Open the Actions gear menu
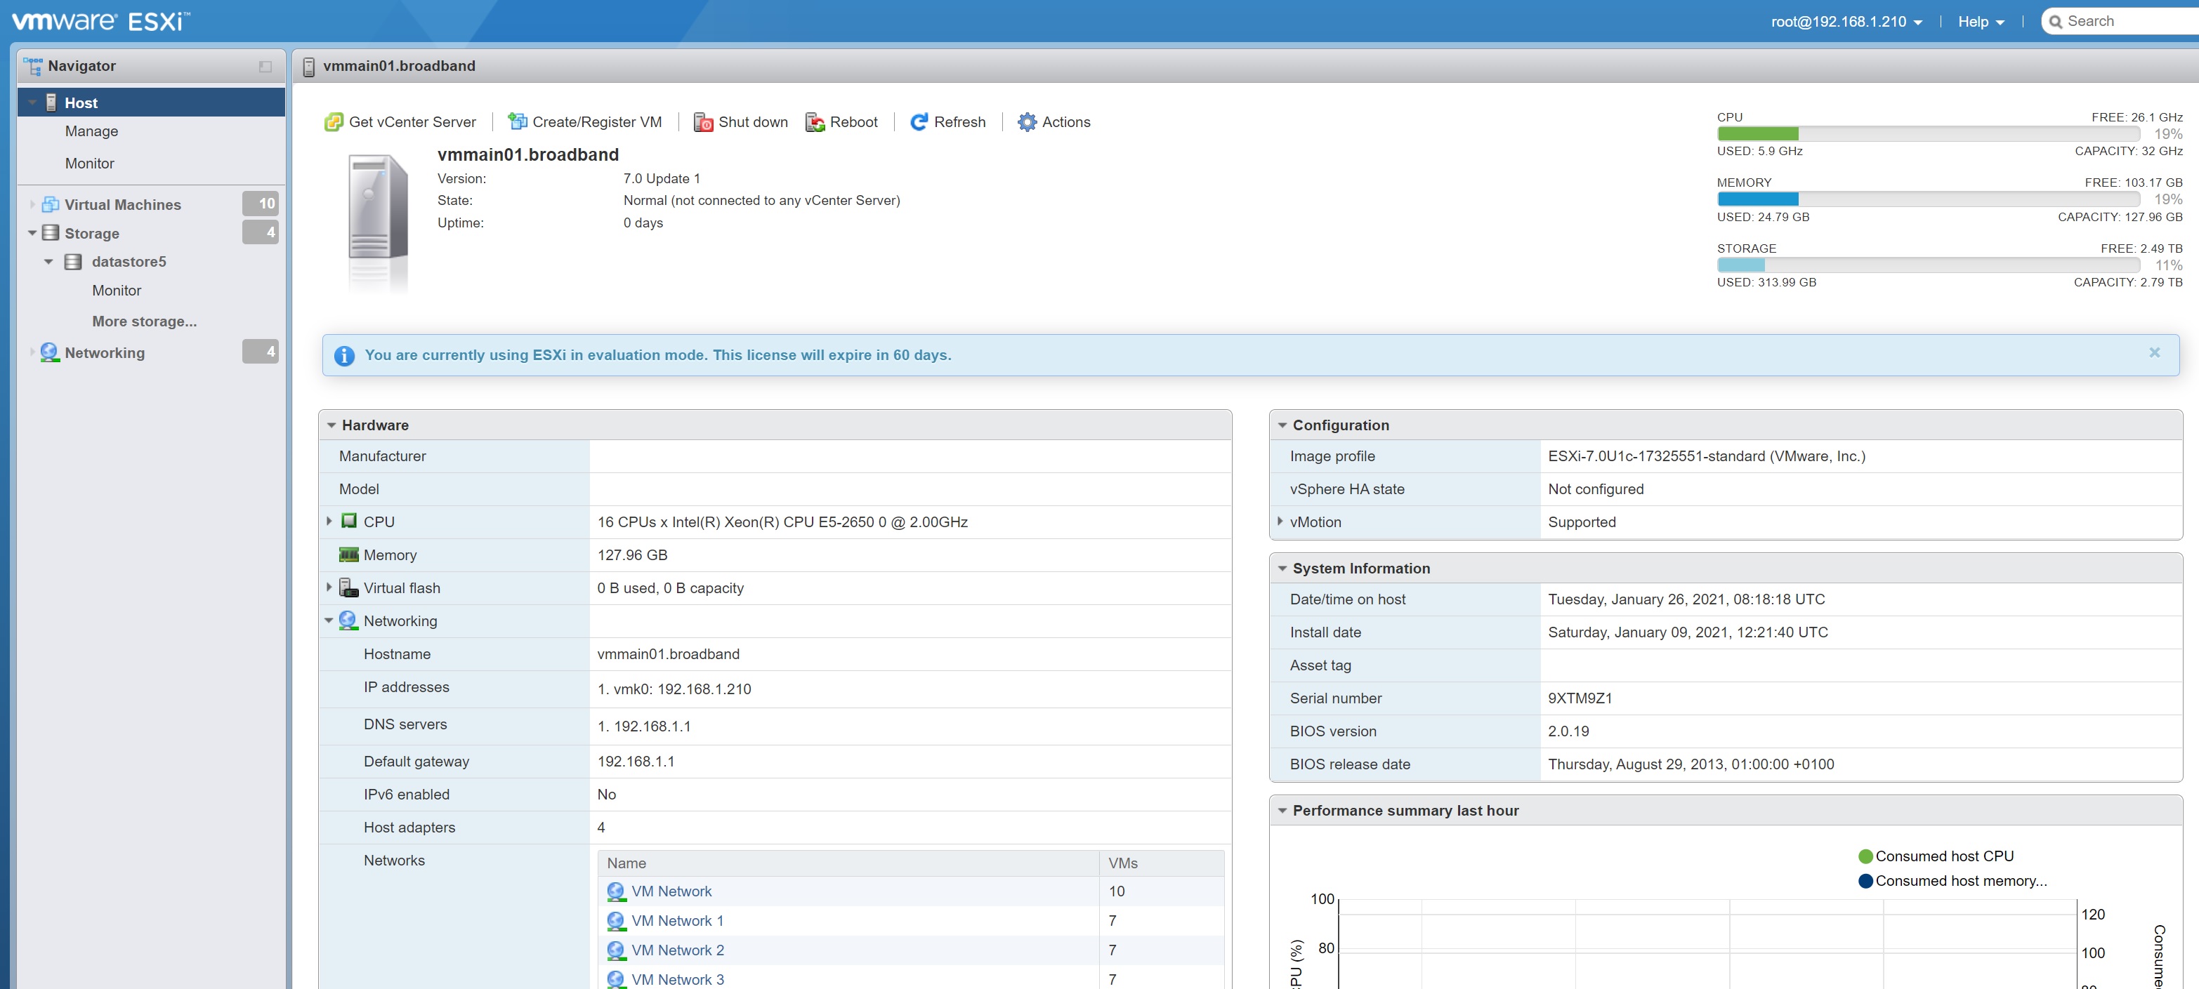This screenshot has height=989, width=2199. click(x=1028, y=122)
